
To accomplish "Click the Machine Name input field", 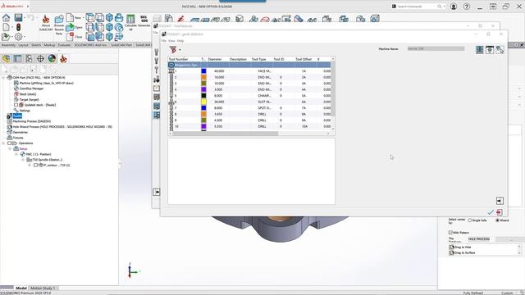I will tap(436, 49).
